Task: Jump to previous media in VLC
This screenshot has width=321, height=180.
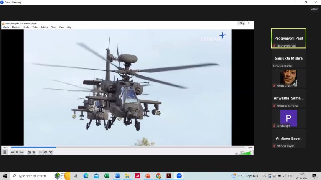Action: 13,152
